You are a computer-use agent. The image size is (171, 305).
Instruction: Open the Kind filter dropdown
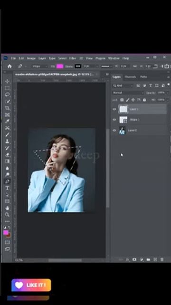coord(123,86)
